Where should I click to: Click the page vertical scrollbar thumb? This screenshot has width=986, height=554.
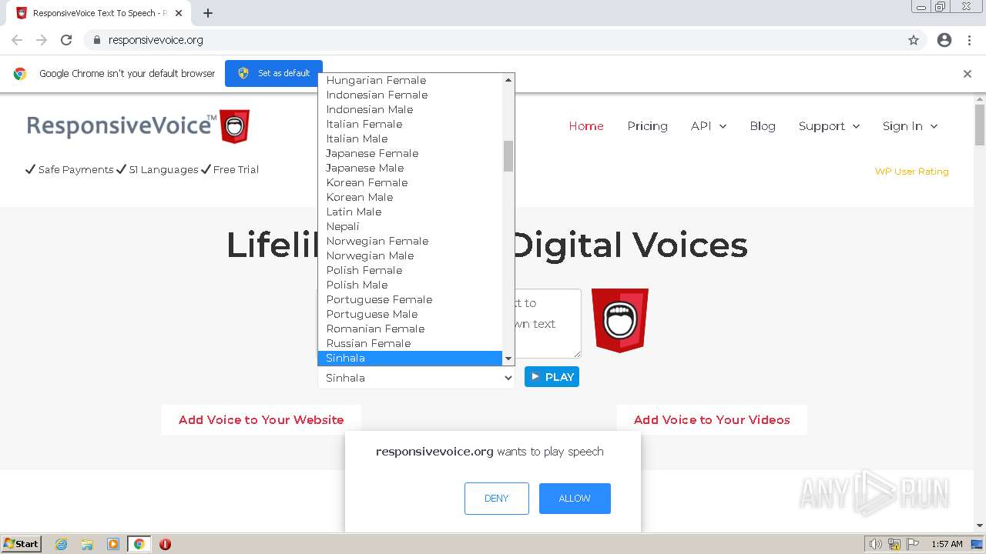coord(980,125)
